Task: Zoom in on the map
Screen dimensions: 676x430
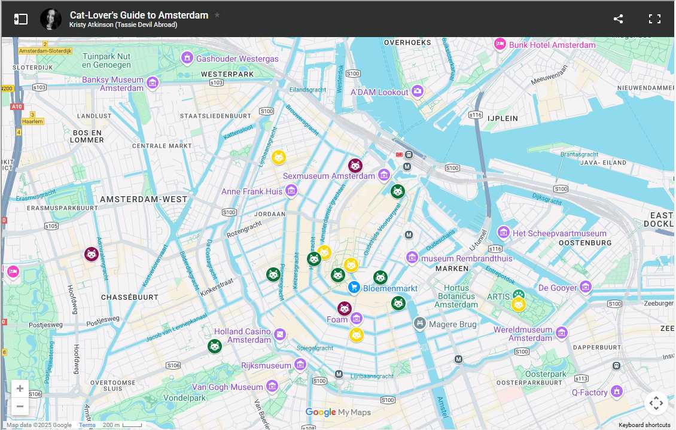Action: pyautogui.click(x=20, y=389)
